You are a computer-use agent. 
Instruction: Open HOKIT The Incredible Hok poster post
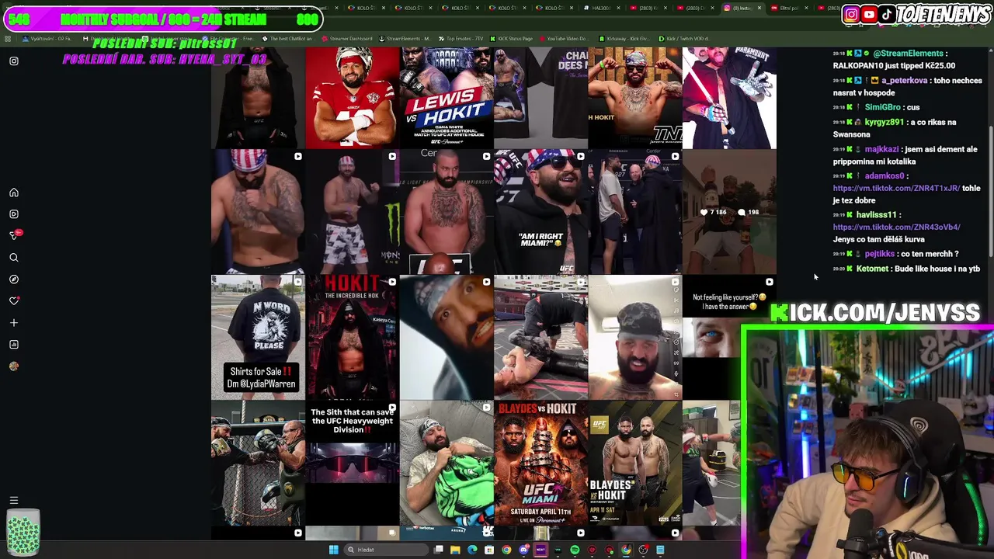(353, 338)
